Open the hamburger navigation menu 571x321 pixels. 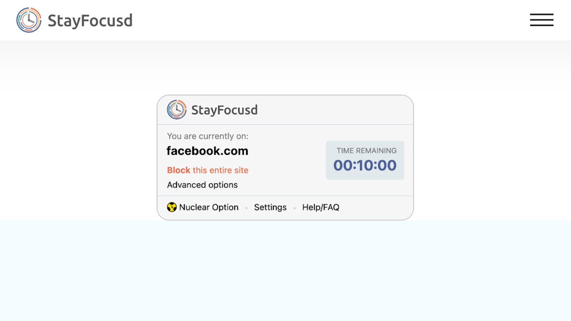541,20
